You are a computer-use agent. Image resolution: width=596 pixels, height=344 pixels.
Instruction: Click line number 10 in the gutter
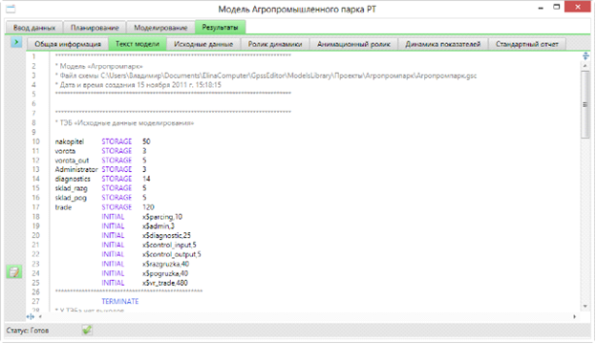pyautogui.click(x=35, y=141)
